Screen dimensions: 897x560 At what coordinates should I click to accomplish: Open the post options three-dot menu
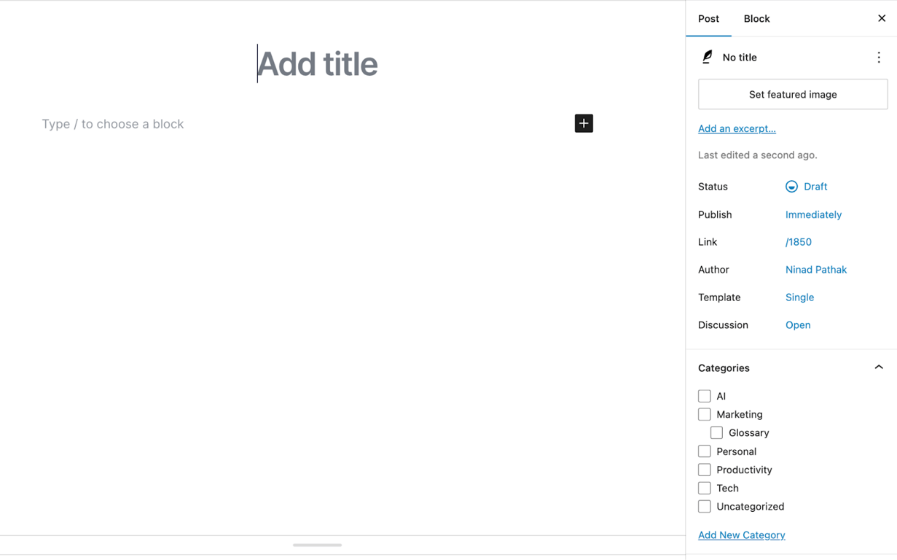(879, 57)
